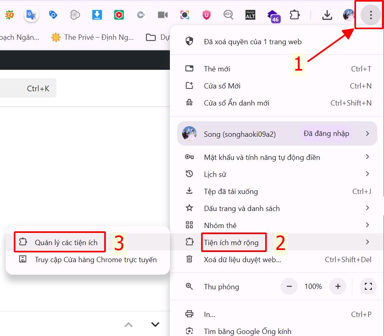This screenshot has width=384, height=336.
Task: Open 'Tệp đã tải xuống'
Action: [x=277, y=192]
